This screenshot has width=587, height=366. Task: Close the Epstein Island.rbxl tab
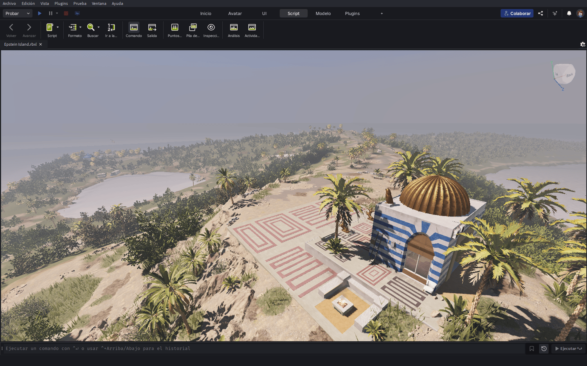click(x=40, y=45)
